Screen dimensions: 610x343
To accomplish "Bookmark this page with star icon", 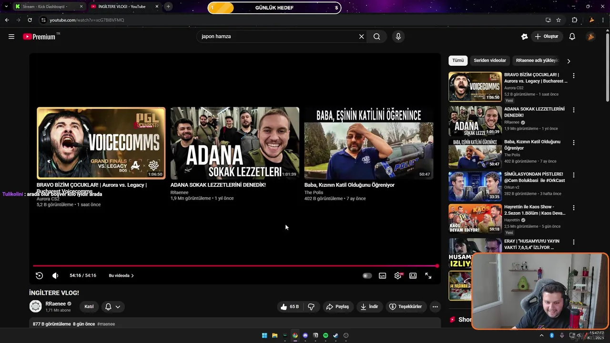I will click(x=559, y=20).
